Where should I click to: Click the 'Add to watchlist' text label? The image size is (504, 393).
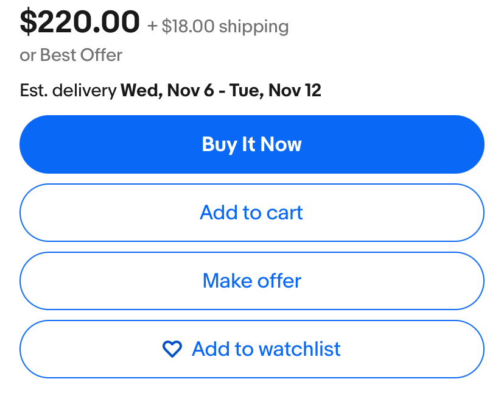click(x=266, y=349)
